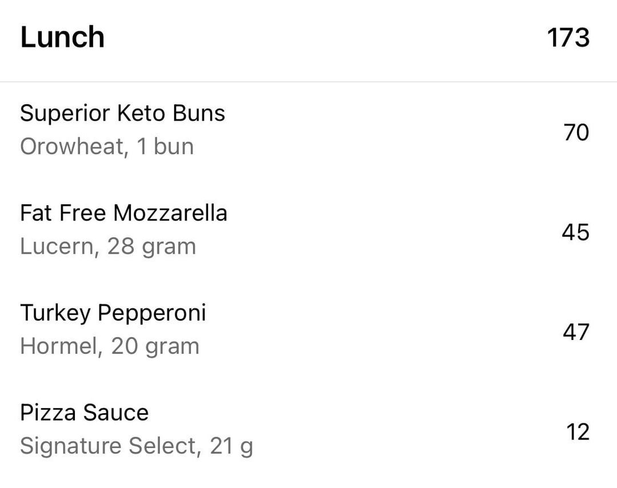Edit the Mozzarella food log row

[308, 232]
